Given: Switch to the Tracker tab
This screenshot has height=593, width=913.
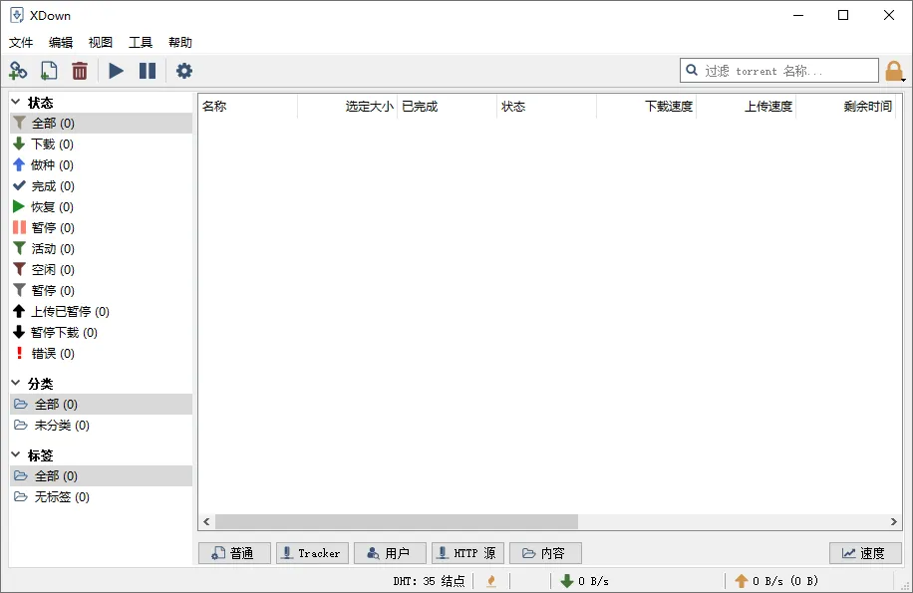Looking at the screenshot, I should [x=312, y=552].
